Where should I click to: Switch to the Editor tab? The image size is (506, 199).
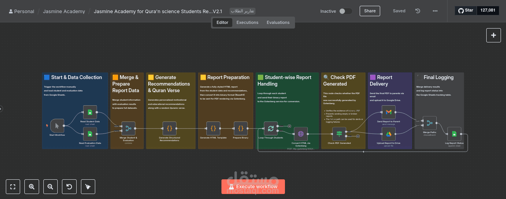point(222,22)
